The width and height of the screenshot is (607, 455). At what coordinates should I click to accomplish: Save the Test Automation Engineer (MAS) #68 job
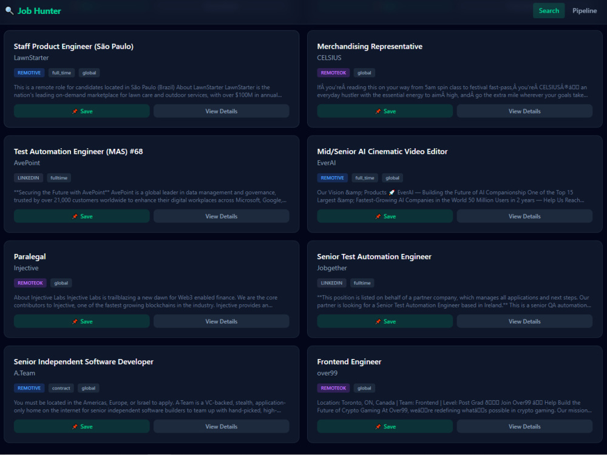[x=82, y=216]
